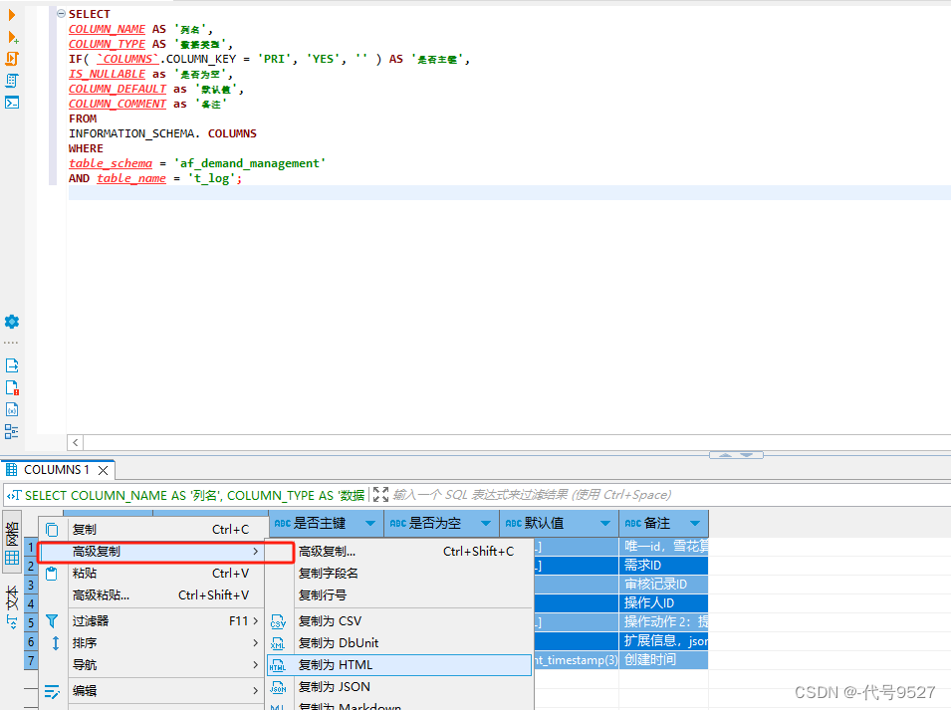The image size is (951, 710).
Task: Switch to the COLUMNS 1 results tab
Action: click(57, 470)
